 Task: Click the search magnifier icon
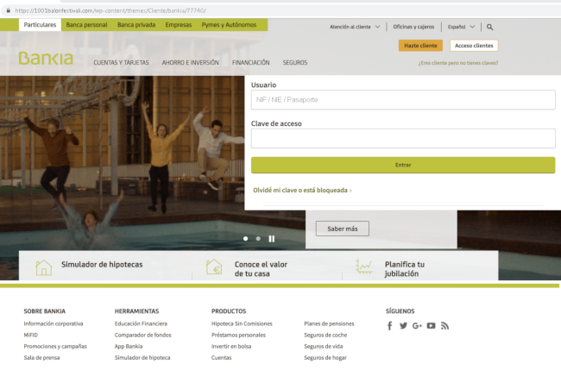point(490,27)
